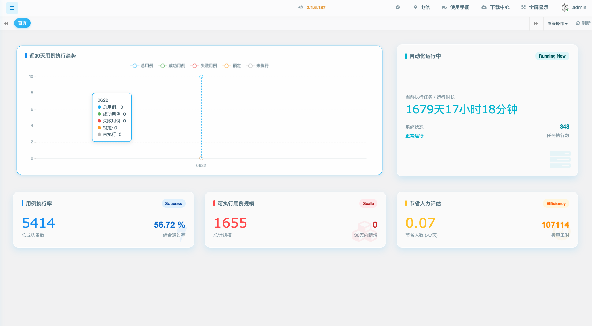This screenshot has height=326, width=592.
Task: Click the cloud download icon
Action: [484, 7]
